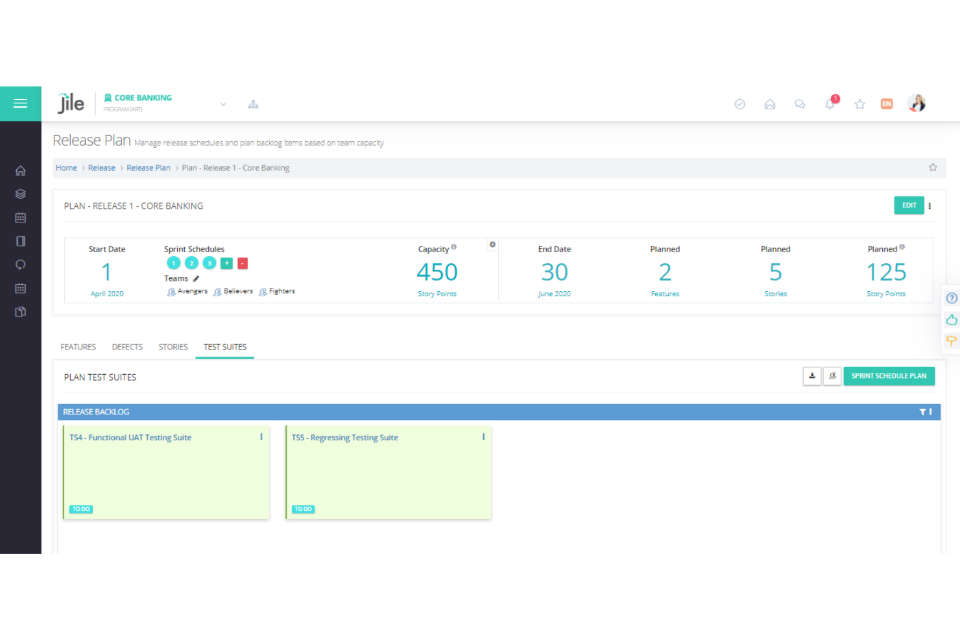Click the download icon near Sprint Schedule Plan
The width and height of the screenshot is (960, 640).
pyautogui.click(x=811, y=376)
